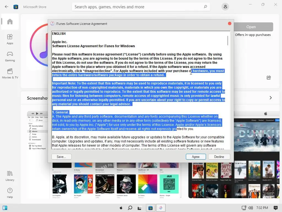Viewport: 282px width, 212px height.
Task: Open the notification center icon
Action: 275,208
